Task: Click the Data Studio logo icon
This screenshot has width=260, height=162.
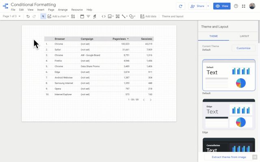Action: tap(5, 6)
